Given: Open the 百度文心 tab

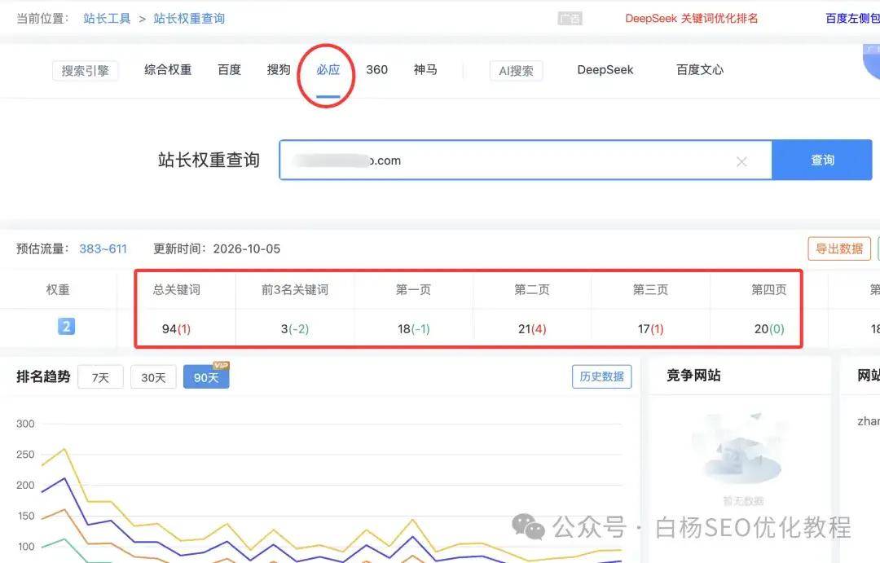Looking at the screenshot, I should [x=700, y=69].
